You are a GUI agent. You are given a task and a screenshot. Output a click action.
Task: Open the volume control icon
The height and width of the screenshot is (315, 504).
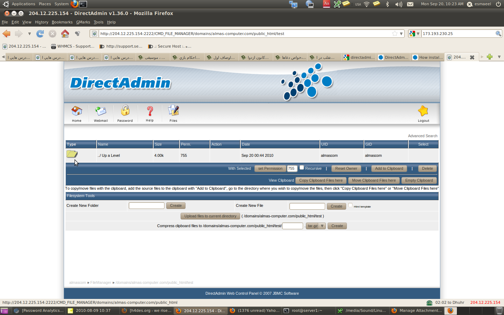pos(399,4)
